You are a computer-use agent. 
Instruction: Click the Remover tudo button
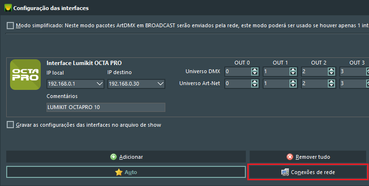(x=308, y=157)
